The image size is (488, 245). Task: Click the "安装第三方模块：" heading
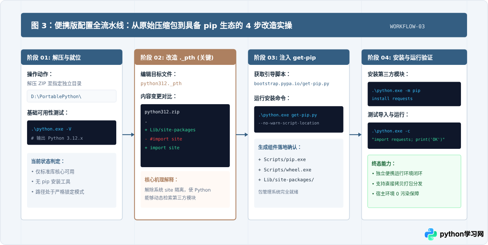tap(388, 74)
